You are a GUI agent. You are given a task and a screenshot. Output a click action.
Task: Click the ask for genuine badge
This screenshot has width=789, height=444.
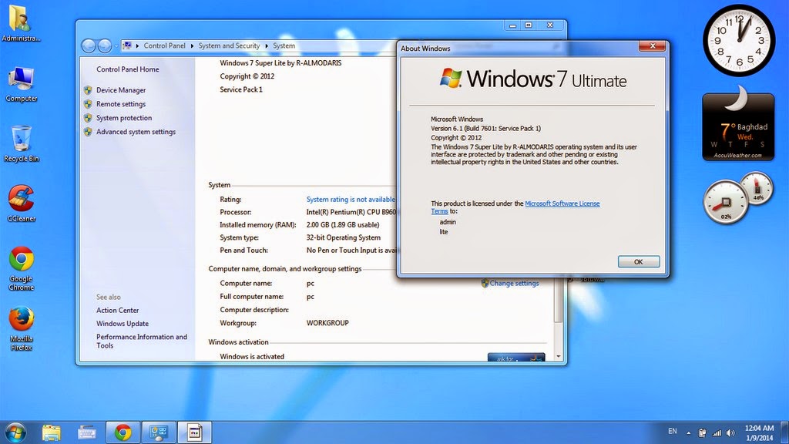tap(515, 357)
